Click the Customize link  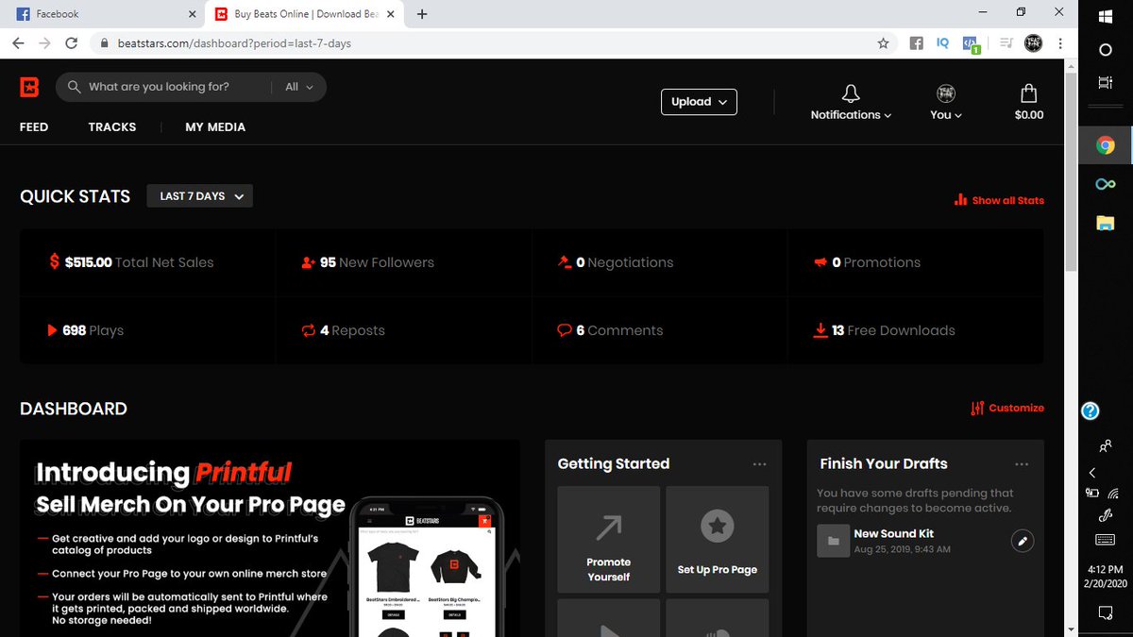pyautogui.click(x=1007, y=409)
